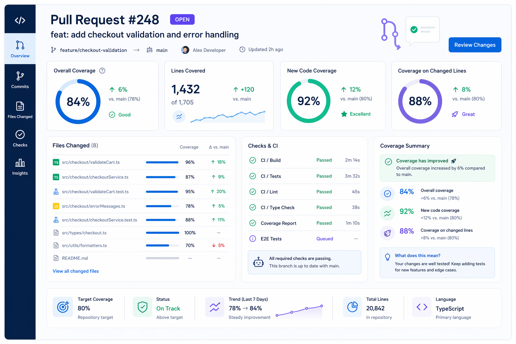Click the '100%' coverage value
The height and width of the screenshot is (344, 516).
click(190, 233)
